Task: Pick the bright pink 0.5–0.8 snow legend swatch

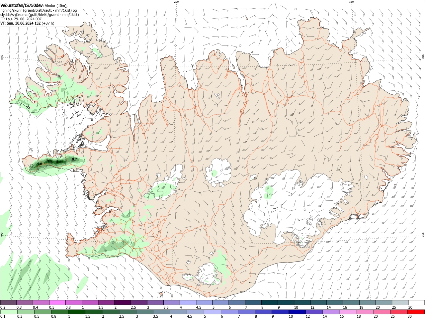Action: click(57, 302)
